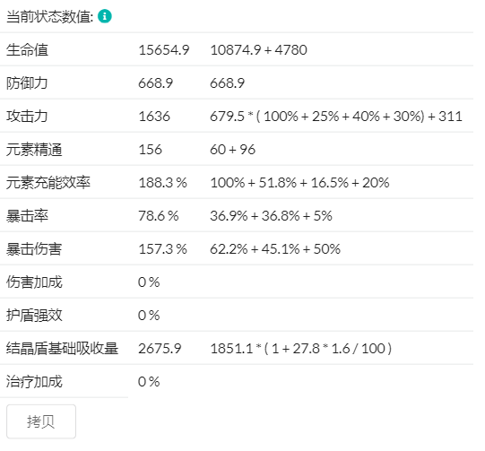
Task: Select the 元素精通 breakdown 60 + 96
Action: pos(232,150)
